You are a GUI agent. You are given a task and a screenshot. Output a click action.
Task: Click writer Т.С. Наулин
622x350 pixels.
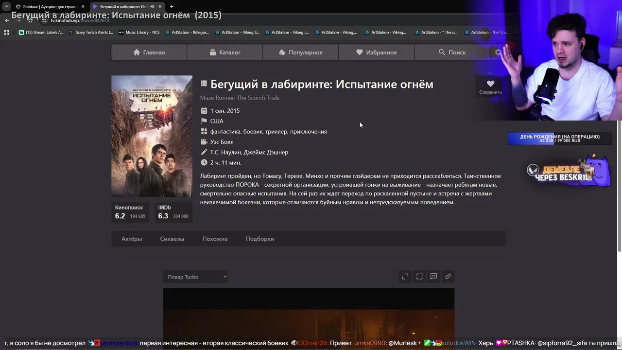click(226, 152)
